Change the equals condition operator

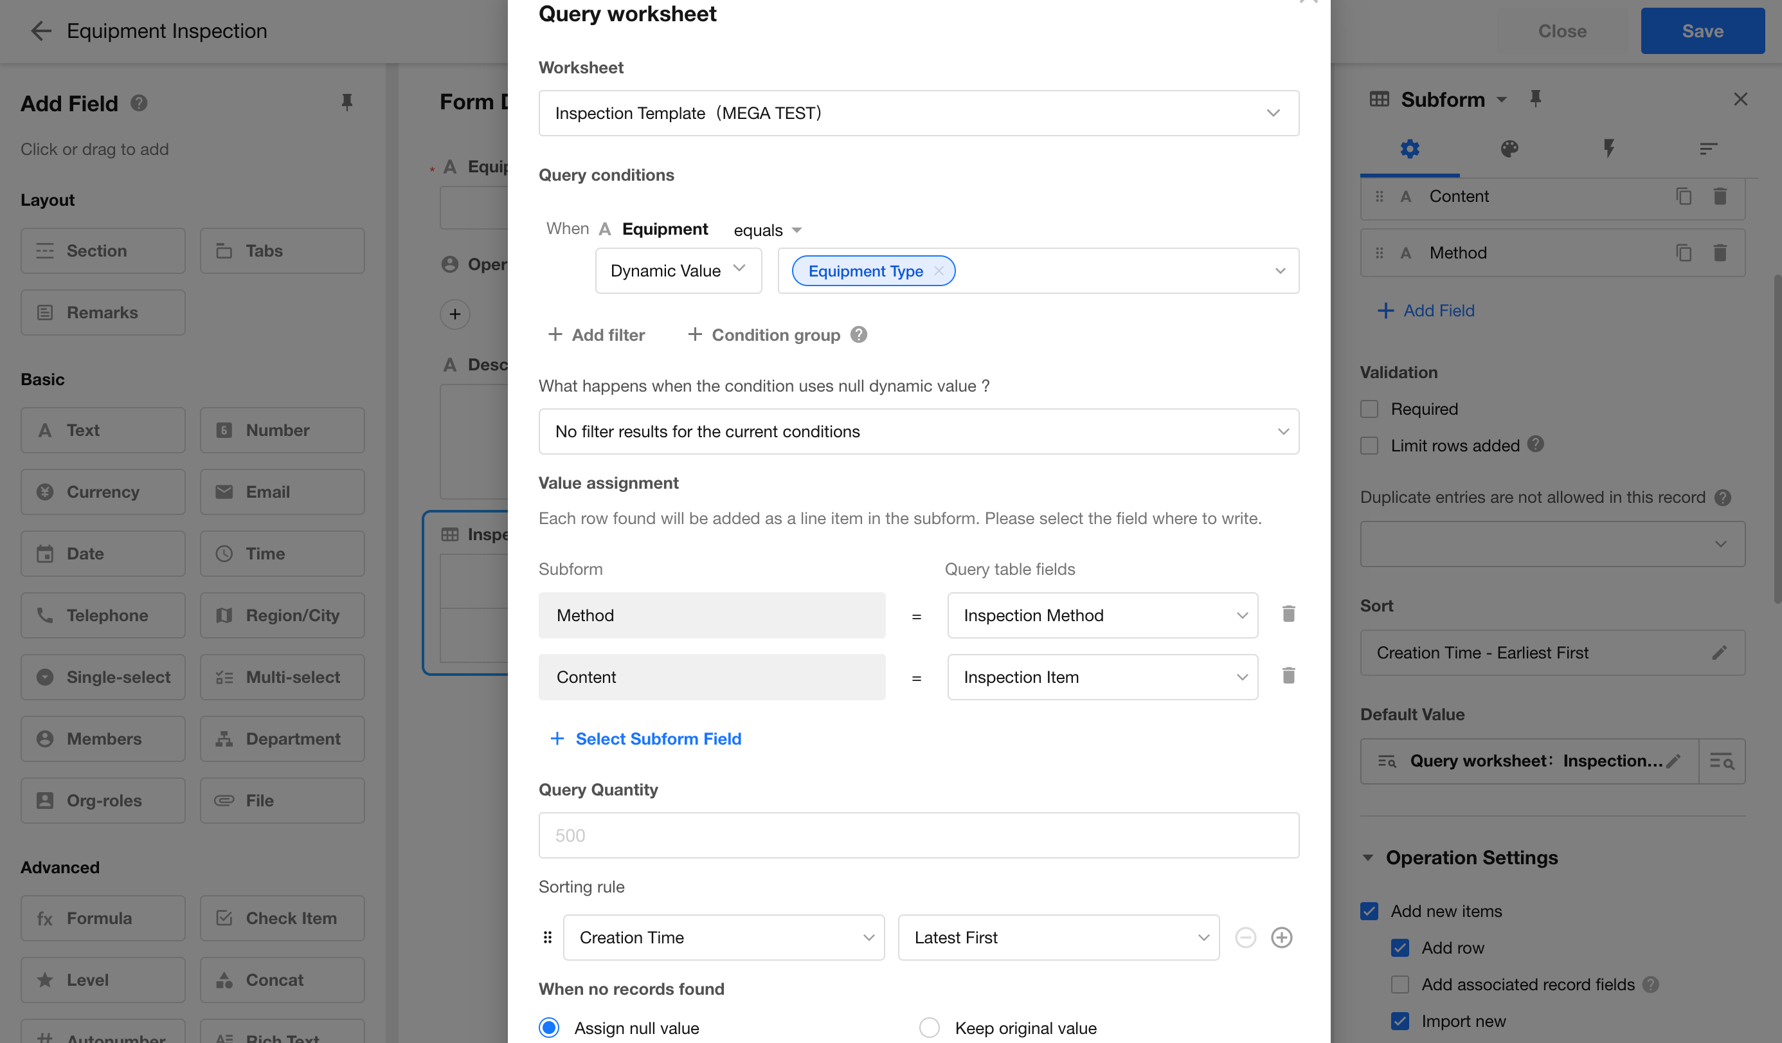pyautogui.click(x=768, y=230)
